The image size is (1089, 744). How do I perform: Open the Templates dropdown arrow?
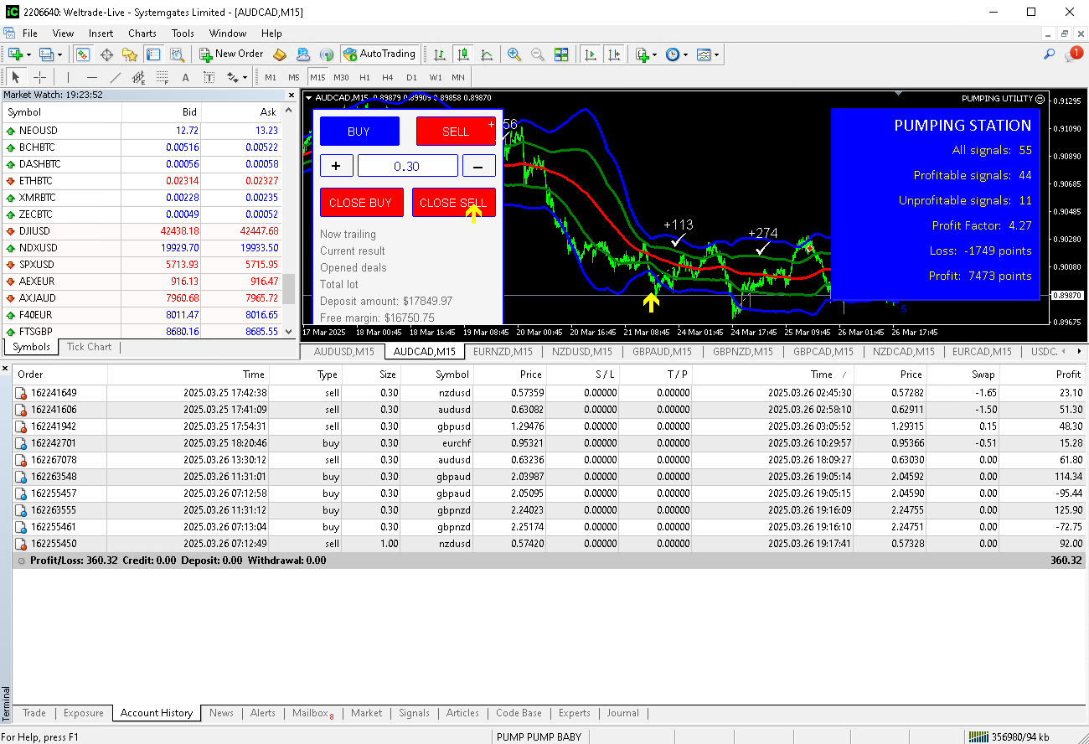coord(717,54)
